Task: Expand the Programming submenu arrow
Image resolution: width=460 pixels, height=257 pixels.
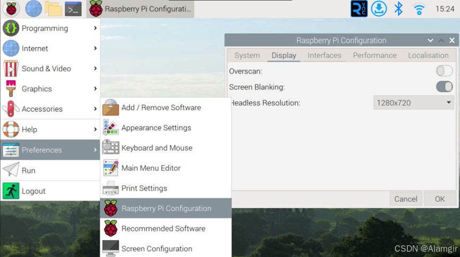Action: tap(95, 28)
